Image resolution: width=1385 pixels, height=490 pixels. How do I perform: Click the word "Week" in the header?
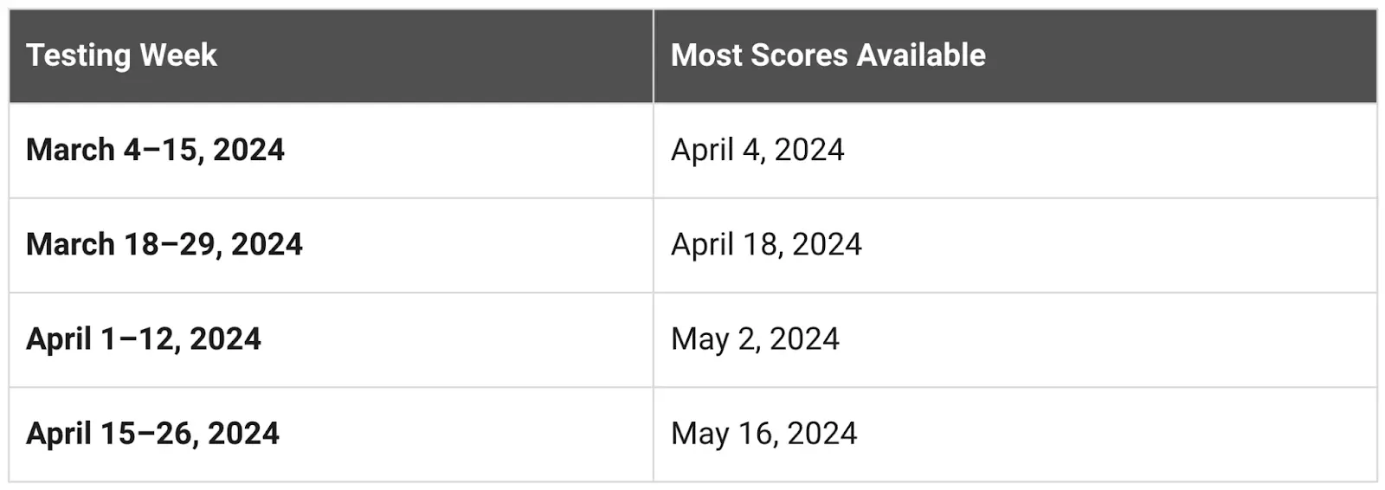pos(178,55)
